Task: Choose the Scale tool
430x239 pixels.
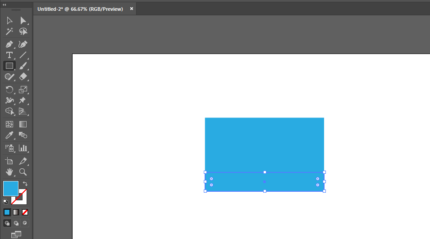Action: pyautogui.click(x=23, y=90)
